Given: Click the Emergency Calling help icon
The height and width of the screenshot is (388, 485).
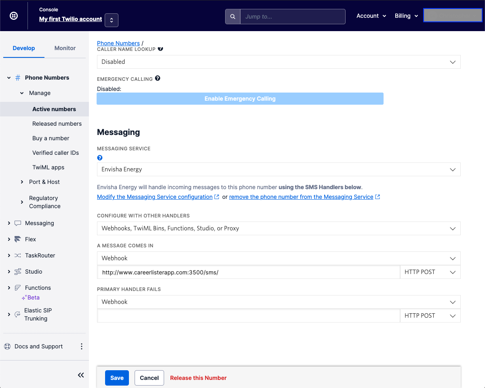Looking at the screenshot, I should tap(158, 78).
